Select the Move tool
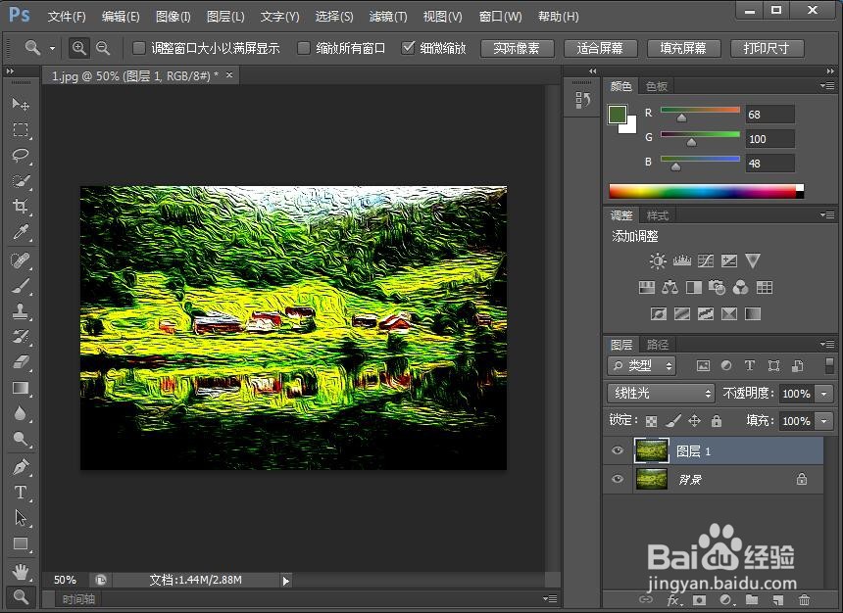This screenshot has height=613, width=843. (21, 103)
